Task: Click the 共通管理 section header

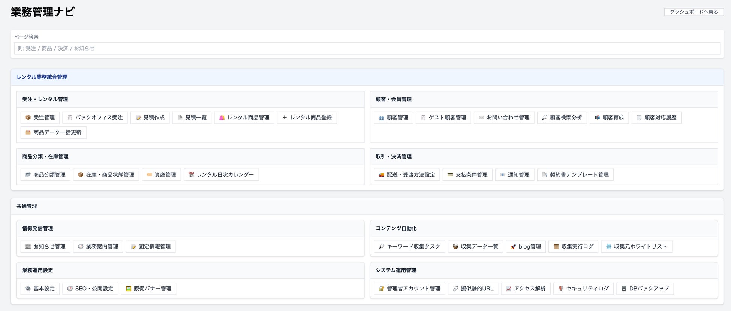Action: point(367,206)
